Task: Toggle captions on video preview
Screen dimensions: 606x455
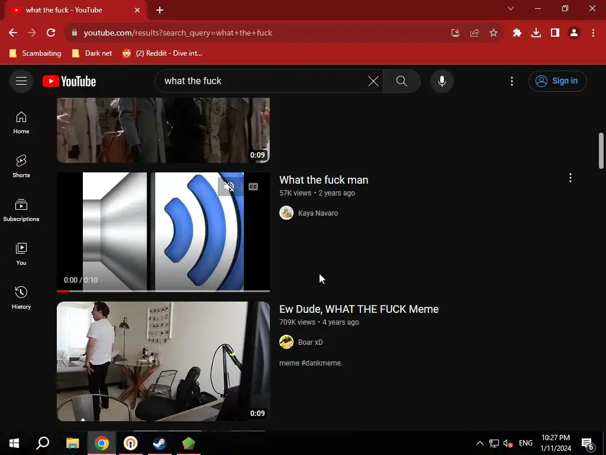Action: pos(253,187)
